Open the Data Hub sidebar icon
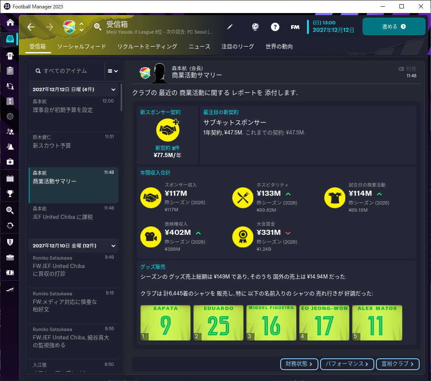This screenshot has height=381, width=431. point(10,116)
